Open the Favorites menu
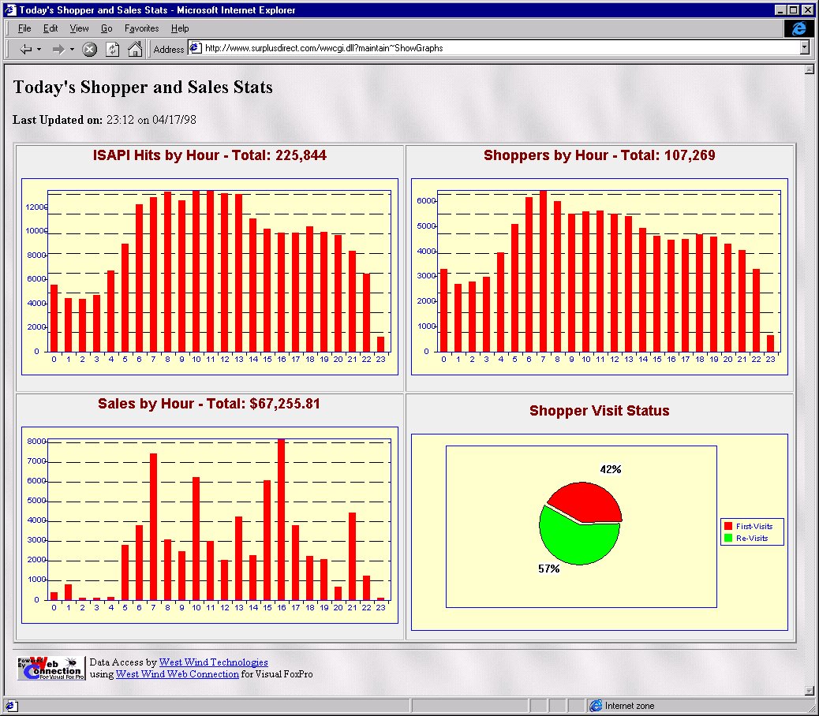The width and height of the screenshot is (819, 716). point(141,28)
